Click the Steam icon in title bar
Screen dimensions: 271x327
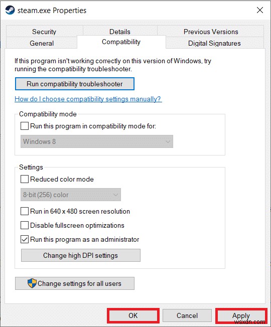pos(10,10)
